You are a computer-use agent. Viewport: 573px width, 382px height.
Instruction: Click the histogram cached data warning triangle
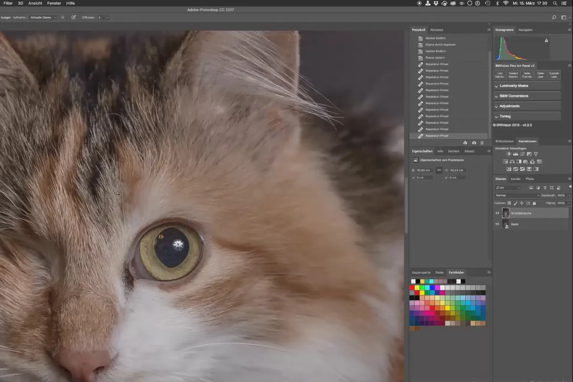coord(546,41)
